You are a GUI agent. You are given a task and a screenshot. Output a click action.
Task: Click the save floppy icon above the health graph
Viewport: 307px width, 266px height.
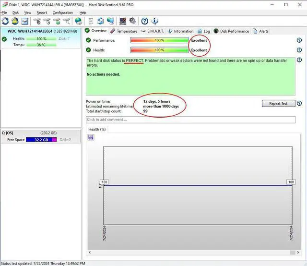[x=91, y=137]
